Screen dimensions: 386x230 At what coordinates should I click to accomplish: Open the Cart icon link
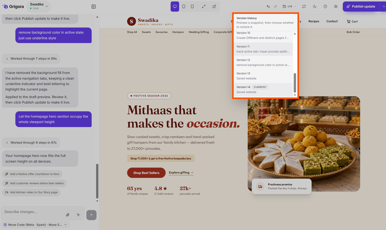click(352, 21)
